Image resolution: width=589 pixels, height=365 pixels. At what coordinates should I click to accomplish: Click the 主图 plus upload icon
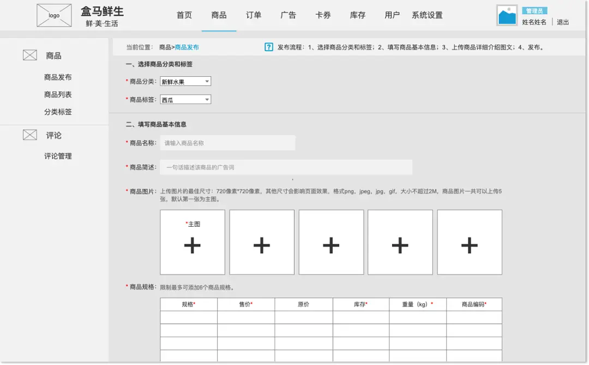point(192,245)
